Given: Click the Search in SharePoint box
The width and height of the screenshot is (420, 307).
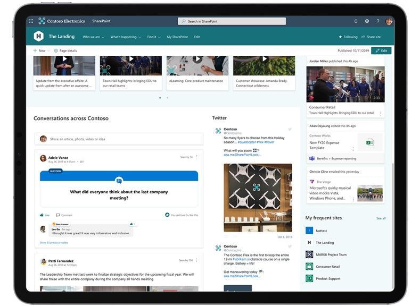Looking at the screenshot, I should click(x=232, y=21).
